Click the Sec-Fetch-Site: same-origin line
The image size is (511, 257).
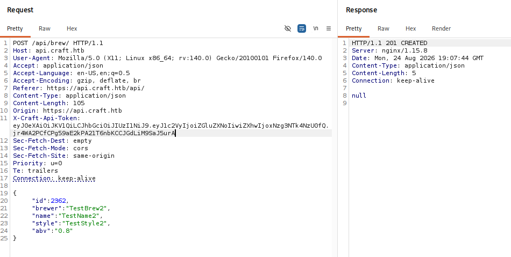(x=63, y=156)
